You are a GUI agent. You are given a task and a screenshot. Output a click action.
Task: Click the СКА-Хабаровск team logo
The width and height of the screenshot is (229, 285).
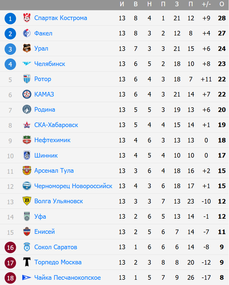point(27,125)
